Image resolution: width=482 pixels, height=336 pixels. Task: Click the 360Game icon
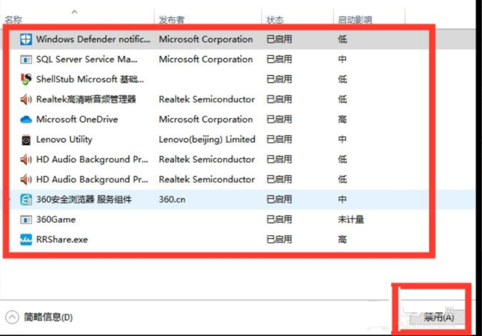(x=26, y=220)
